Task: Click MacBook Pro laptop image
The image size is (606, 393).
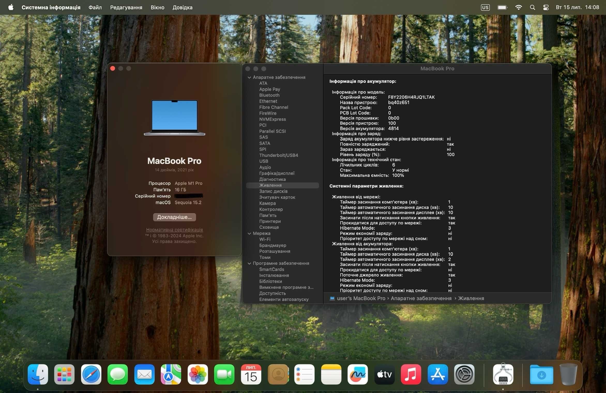Action: 174,117
